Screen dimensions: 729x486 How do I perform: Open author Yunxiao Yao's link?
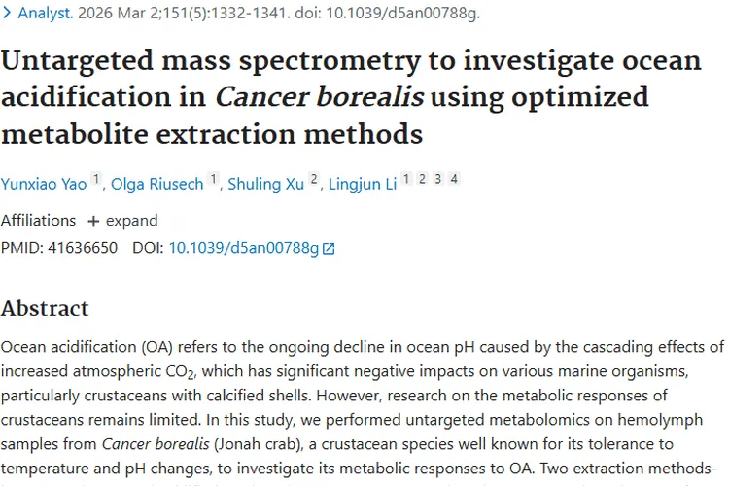point(43,185)
